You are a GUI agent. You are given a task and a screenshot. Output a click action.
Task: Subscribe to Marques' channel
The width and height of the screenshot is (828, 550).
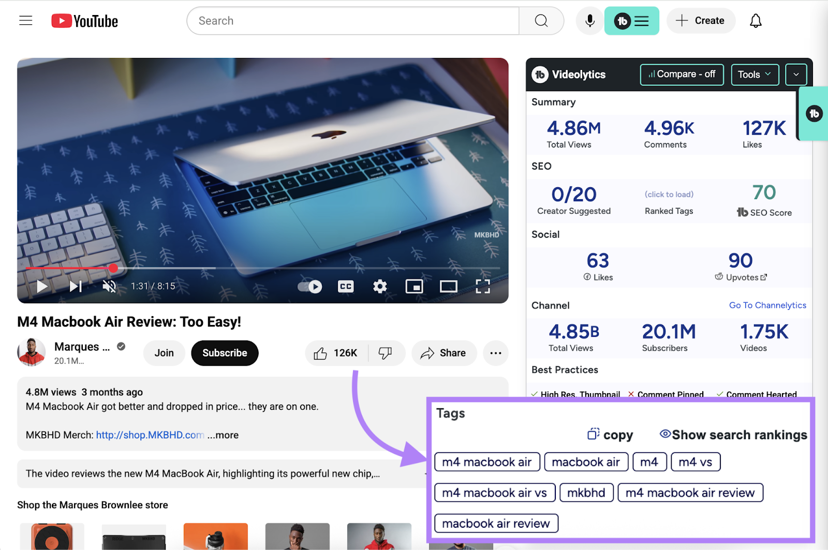coord(224,353)
